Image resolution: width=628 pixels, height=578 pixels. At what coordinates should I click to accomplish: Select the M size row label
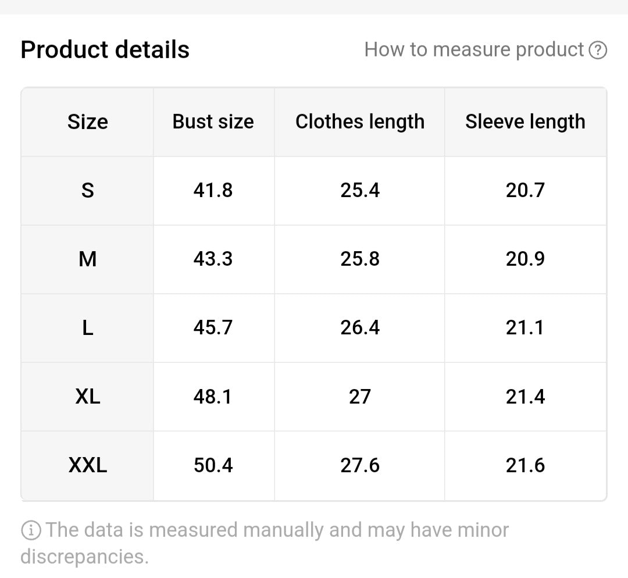[x=88, y=259]
